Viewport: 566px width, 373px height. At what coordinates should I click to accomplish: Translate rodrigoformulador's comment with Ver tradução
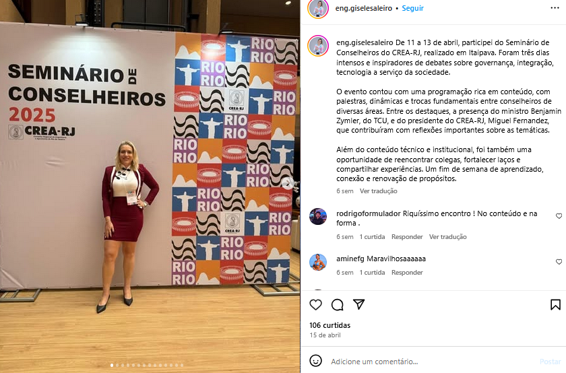coord(447,237)
